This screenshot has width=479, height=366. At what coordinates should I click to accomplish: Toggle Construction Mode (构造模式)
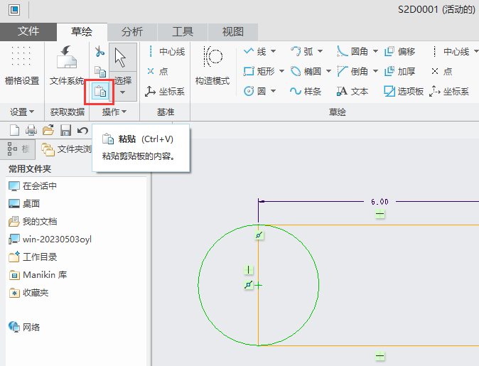click(212, 65)
